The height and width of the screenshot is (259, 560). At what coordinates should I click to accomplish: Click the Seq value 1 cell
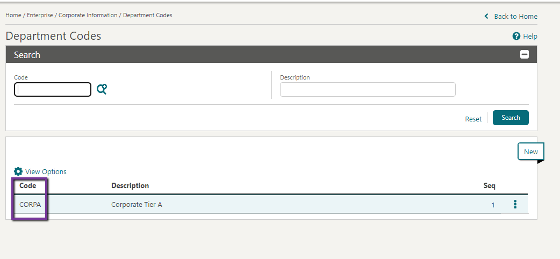click(x=493, y=205)
